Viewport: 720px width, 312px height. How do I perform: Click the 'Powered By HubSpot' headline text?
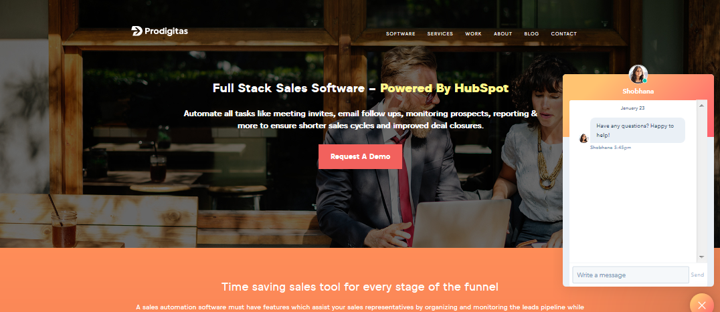click(444, 88)
